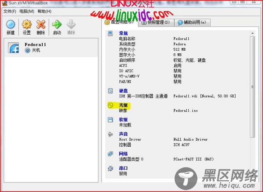The width and height of the screenshot is (263, 192).
Task: Click the 8 MB video memory value
Action: [x=178, y=55]
